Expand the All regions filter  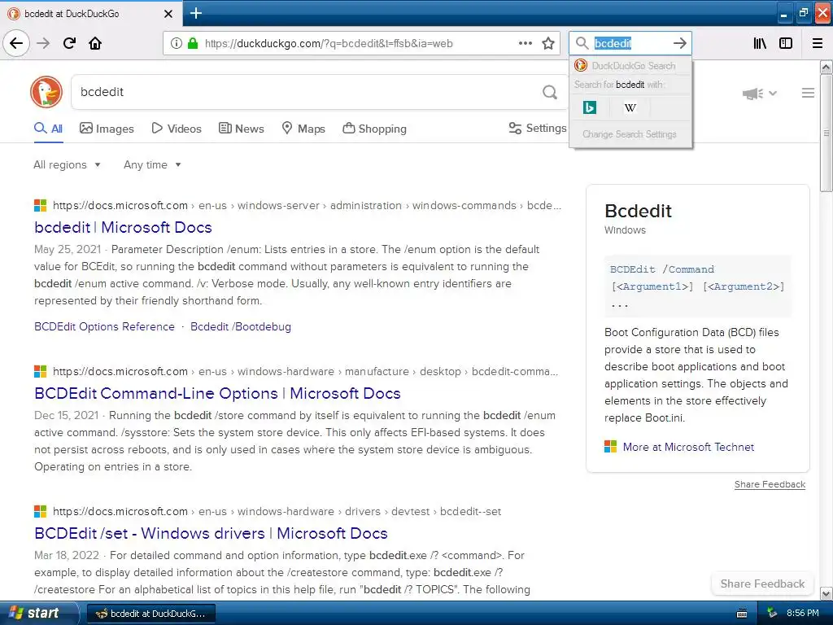pyautogui.click(x=67, y=164)
